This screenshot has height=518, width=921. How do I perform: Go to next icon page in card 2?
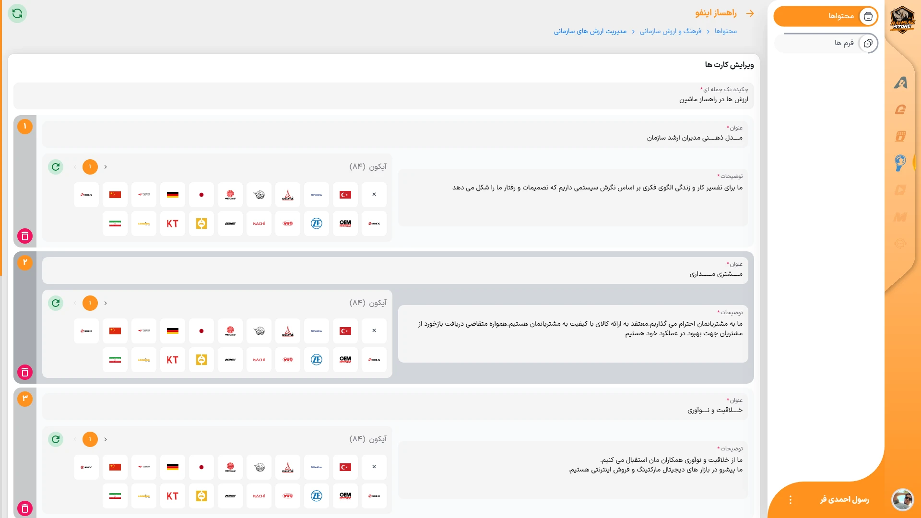[x=106, y=303]
